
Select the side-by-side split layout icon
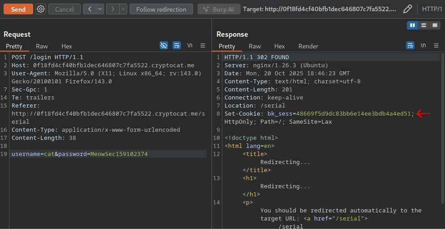pos(413,25)
